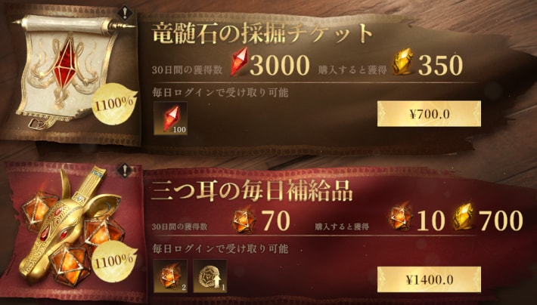Select the gold coin upgrade daily reward
The width and height of the screenshot is (537, 305).
(210, 276)
